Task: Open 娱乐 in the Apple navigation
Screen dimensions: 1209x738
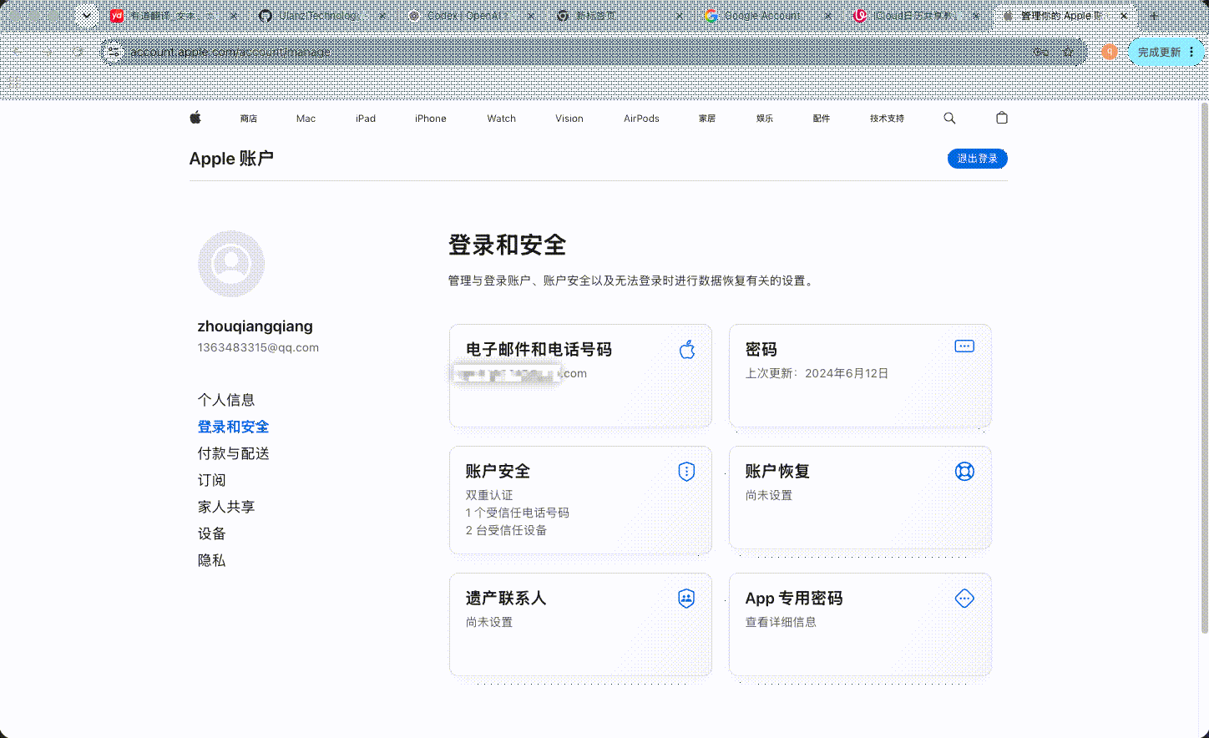Action: tap(765, 119)
